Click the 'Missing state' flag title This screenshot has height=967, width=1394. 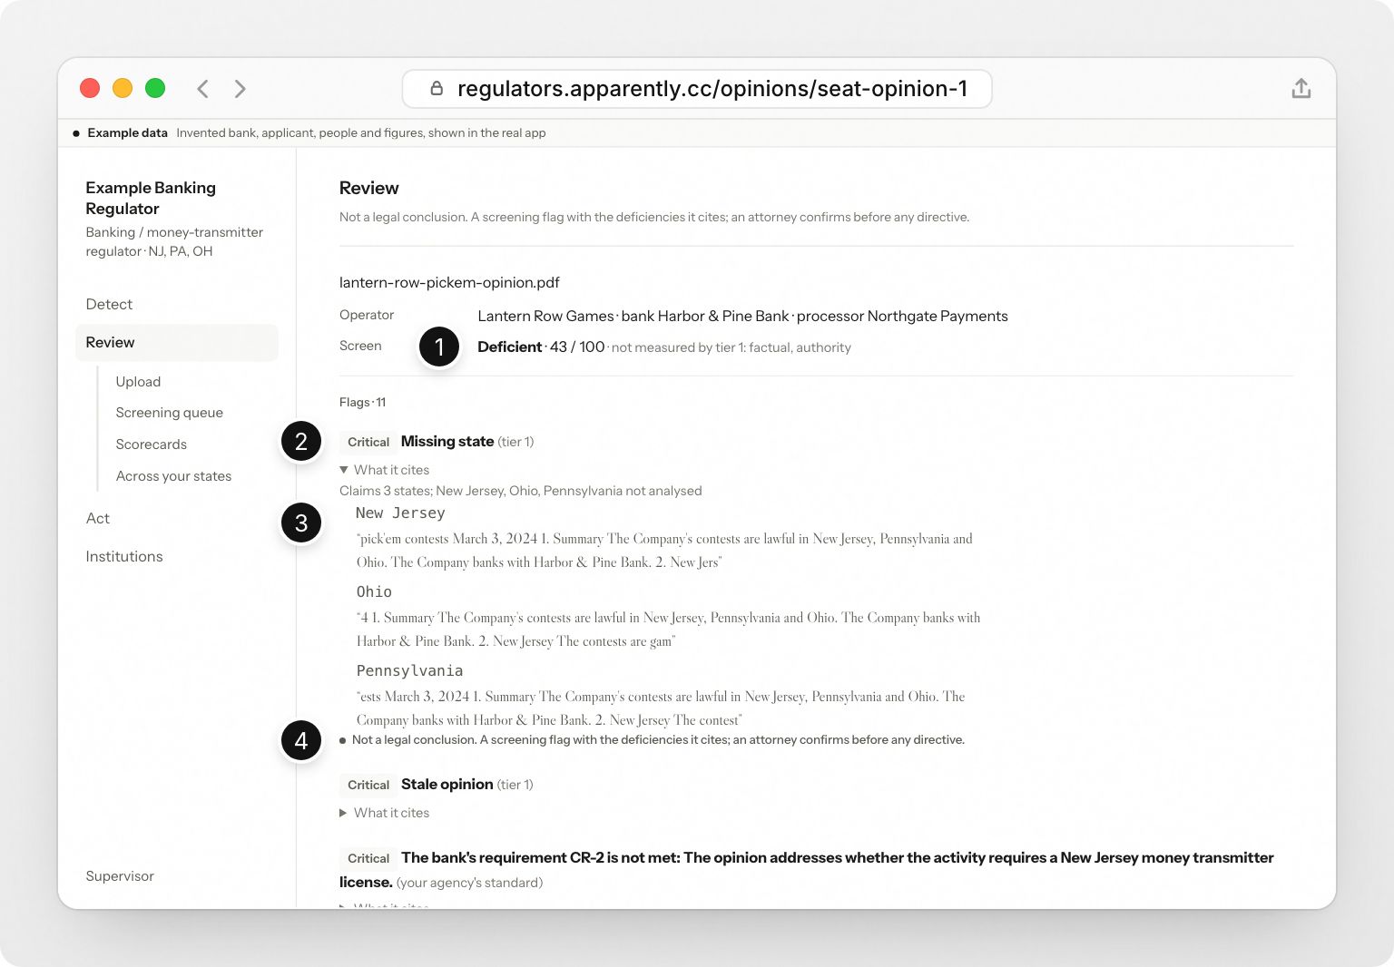point(447,442)
